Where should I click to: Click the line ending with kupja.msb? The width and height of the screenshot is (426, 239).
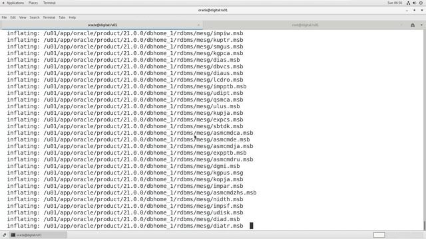point(125,113)
